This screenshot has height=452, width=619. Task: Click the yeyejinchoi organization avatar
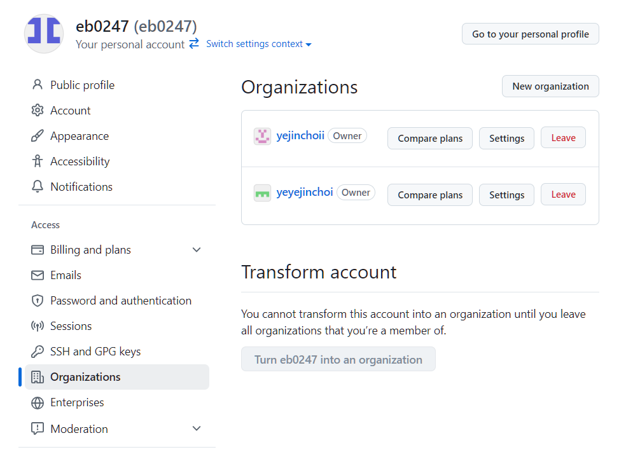coord(262,193)
